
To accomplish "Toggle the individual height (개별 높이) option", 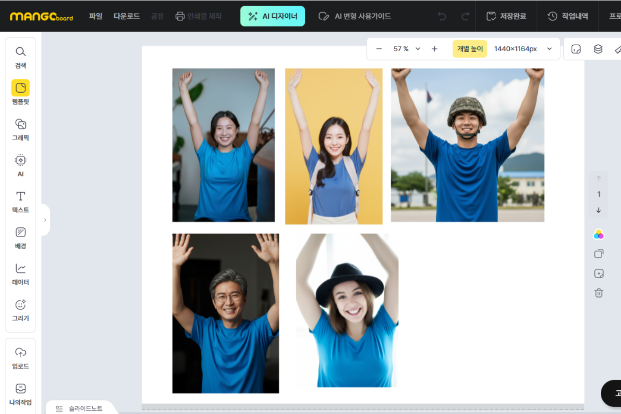I will click(470, 49).
